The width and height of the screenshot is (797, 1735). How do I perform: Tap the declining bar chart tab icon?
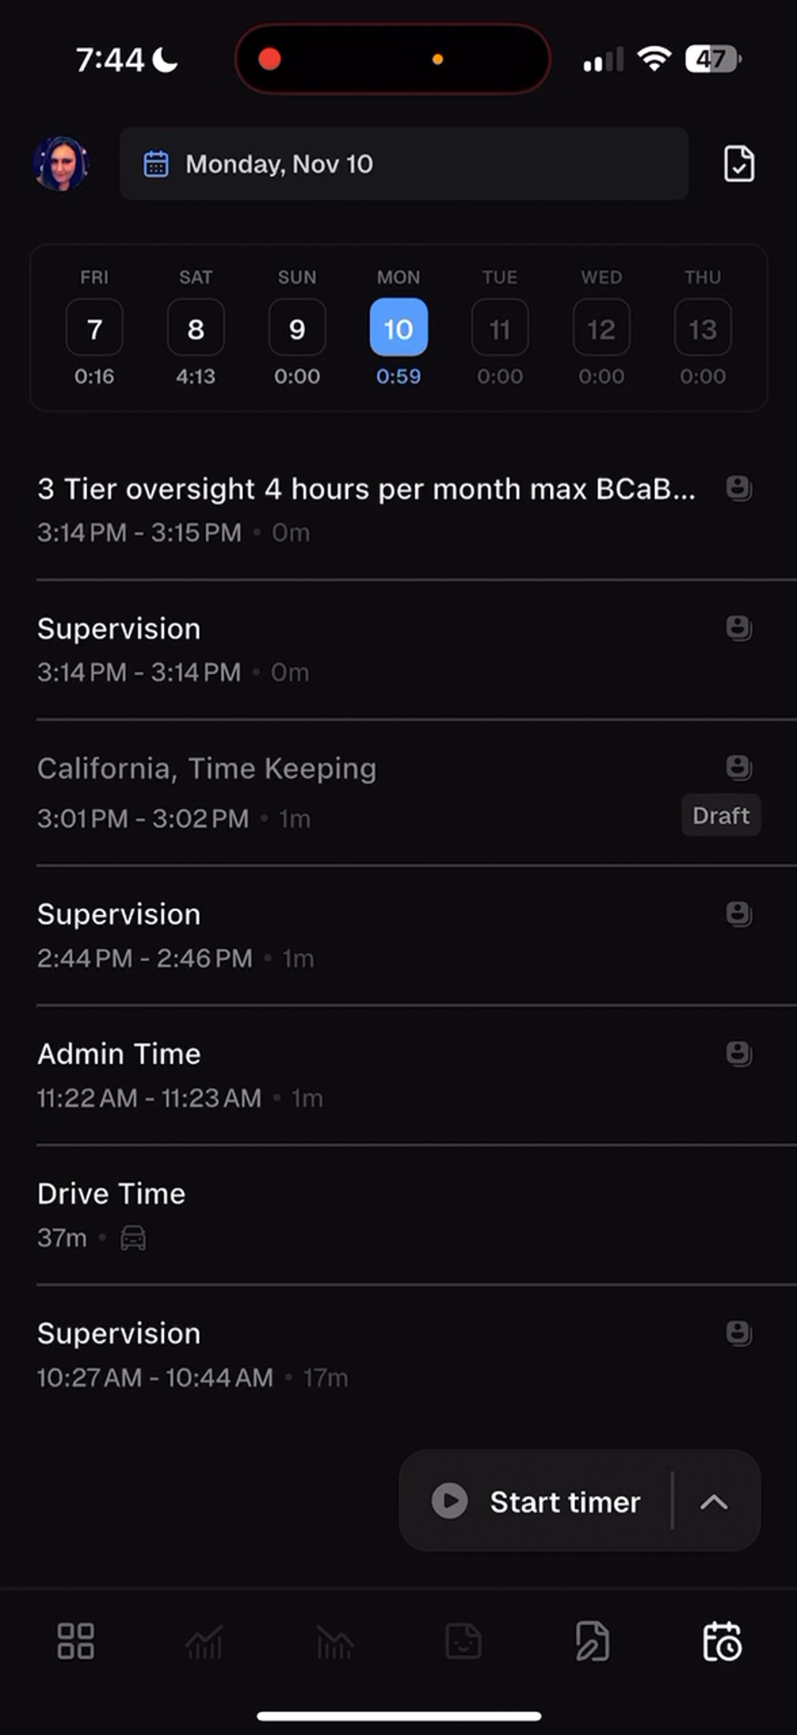[334, 1641]
